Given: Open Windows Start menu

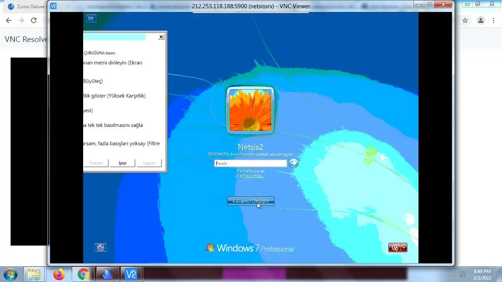Looking at the screenshot, I should click(x=11, y=274).
